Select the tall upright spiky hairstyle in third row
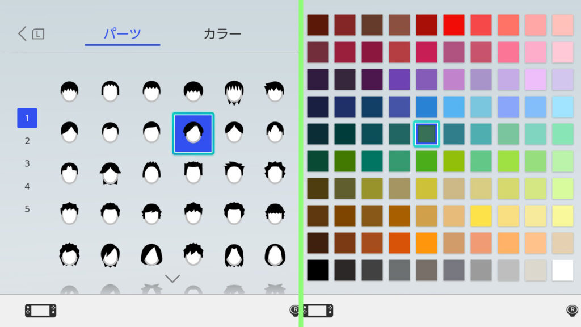 [x=151, y=173]
